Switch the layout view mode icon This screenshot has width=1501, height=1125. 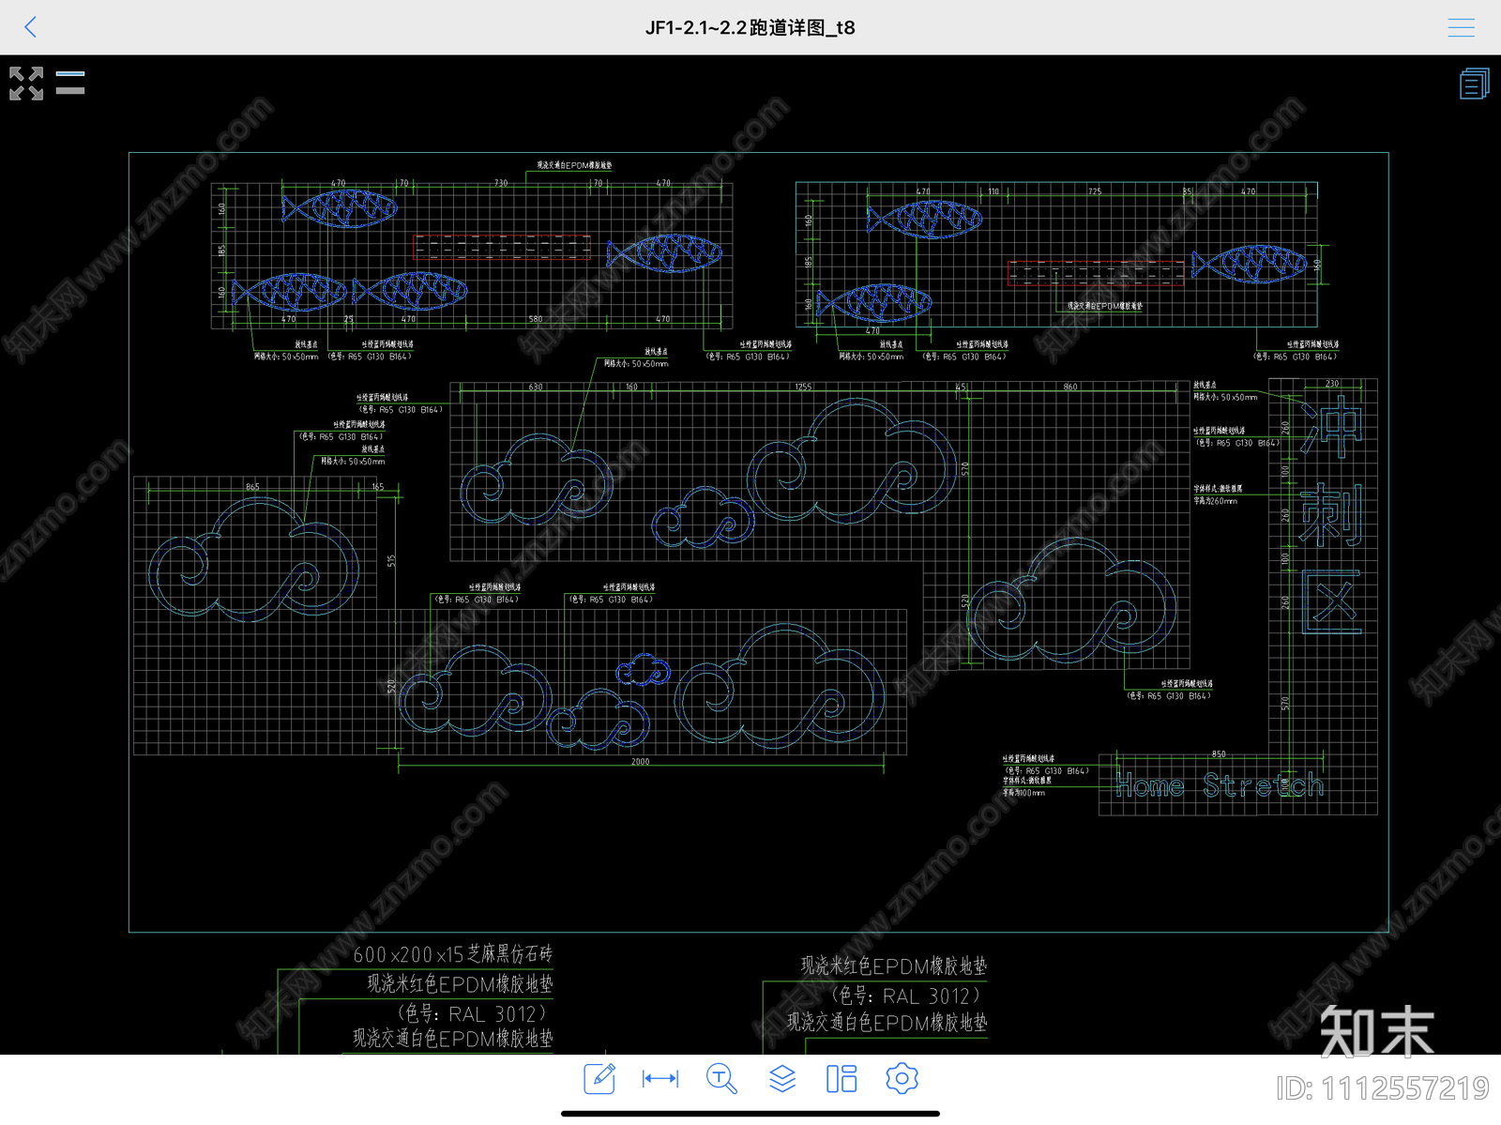tap(841, 1078)
